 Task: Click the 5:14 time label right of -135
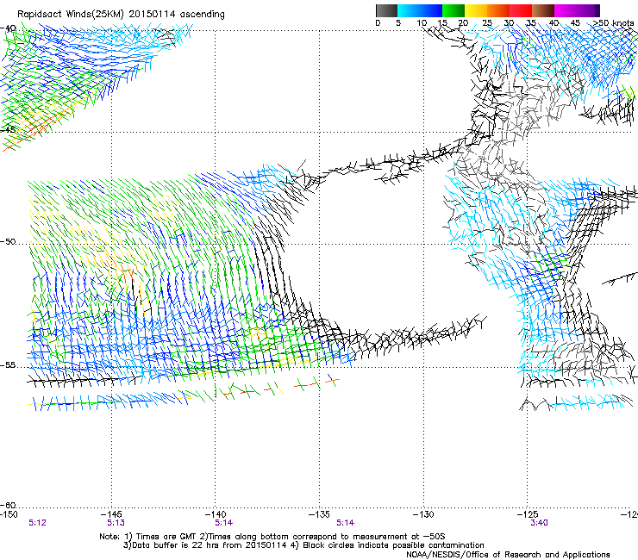pos(345,523)
